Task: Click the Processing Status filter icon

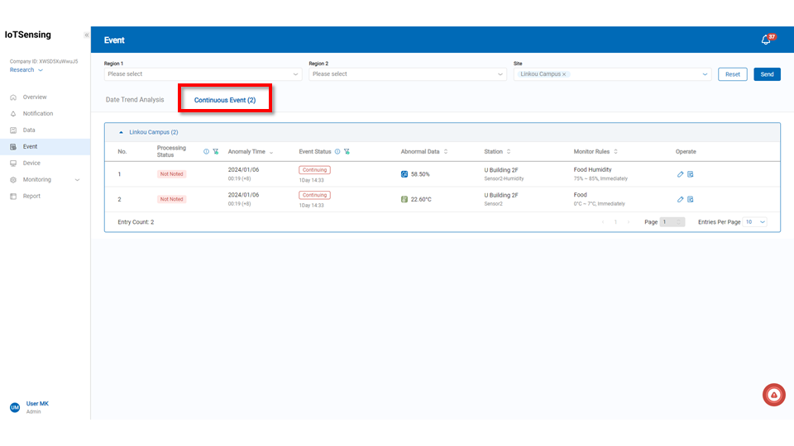Action: pyautogui.click(x=215, y=152)
